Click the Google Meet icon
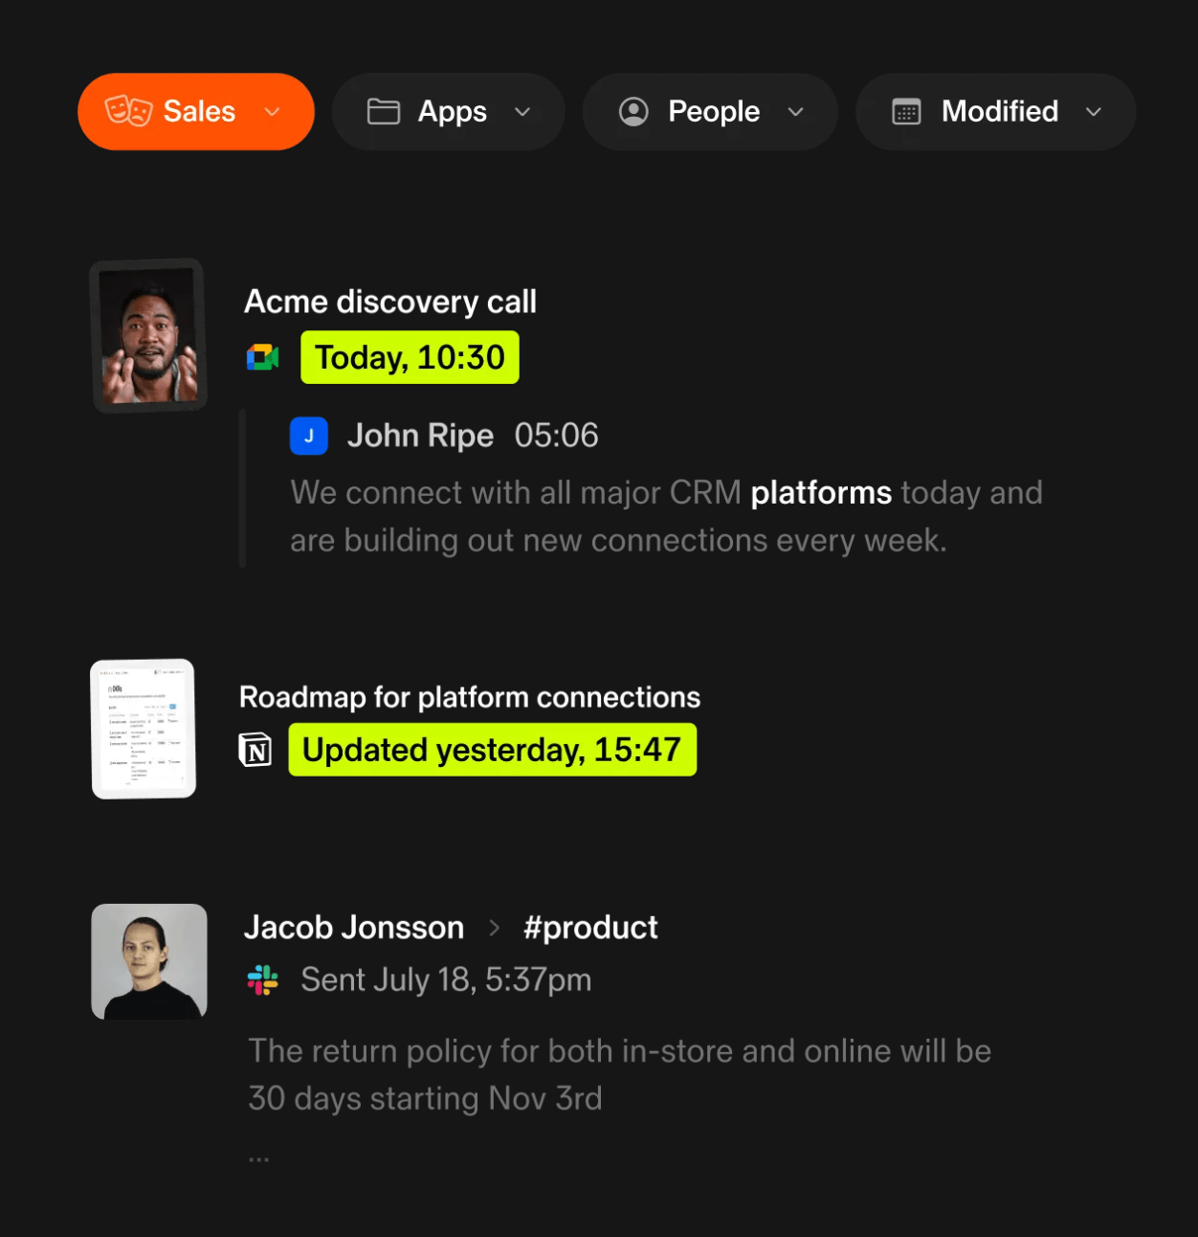Image resolution: width=1198 pixels, height=1237 pixels. tap(262, 357)
